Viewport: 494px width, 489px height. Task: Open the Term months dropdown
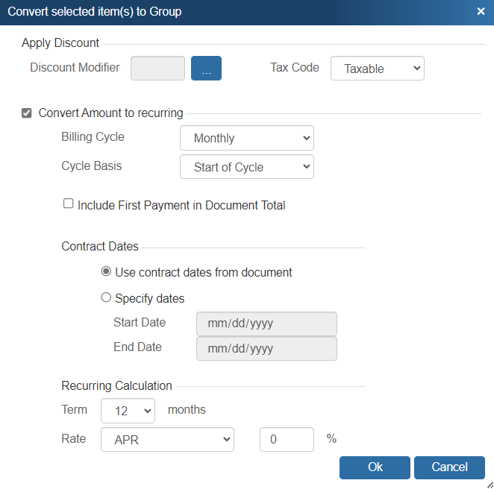[x=128, y=410]
